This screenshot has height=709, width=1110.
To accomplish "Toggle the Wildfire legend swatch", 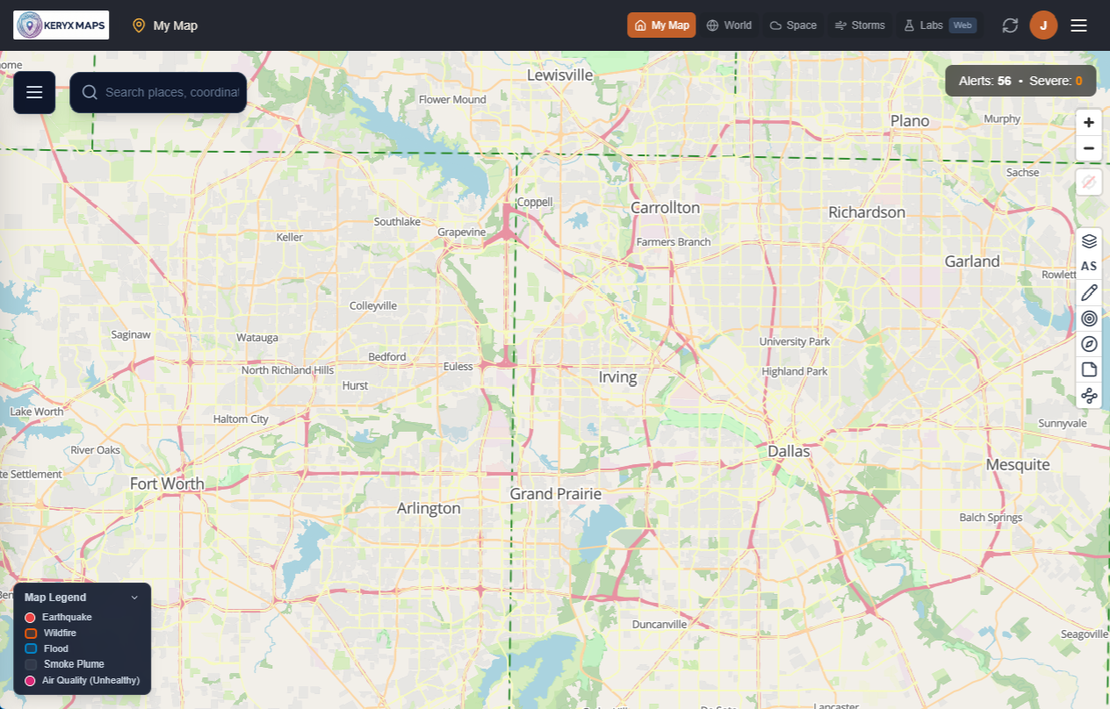I will (x=31, y=634).
